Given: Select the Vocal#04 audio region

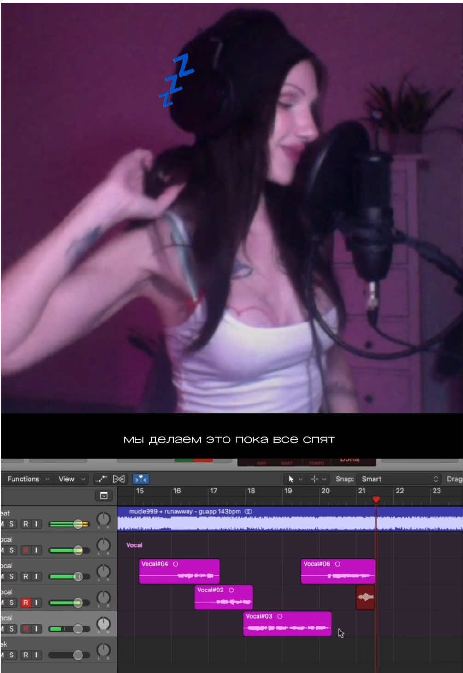Looking at the screenshot, I should tap(179, 572).
